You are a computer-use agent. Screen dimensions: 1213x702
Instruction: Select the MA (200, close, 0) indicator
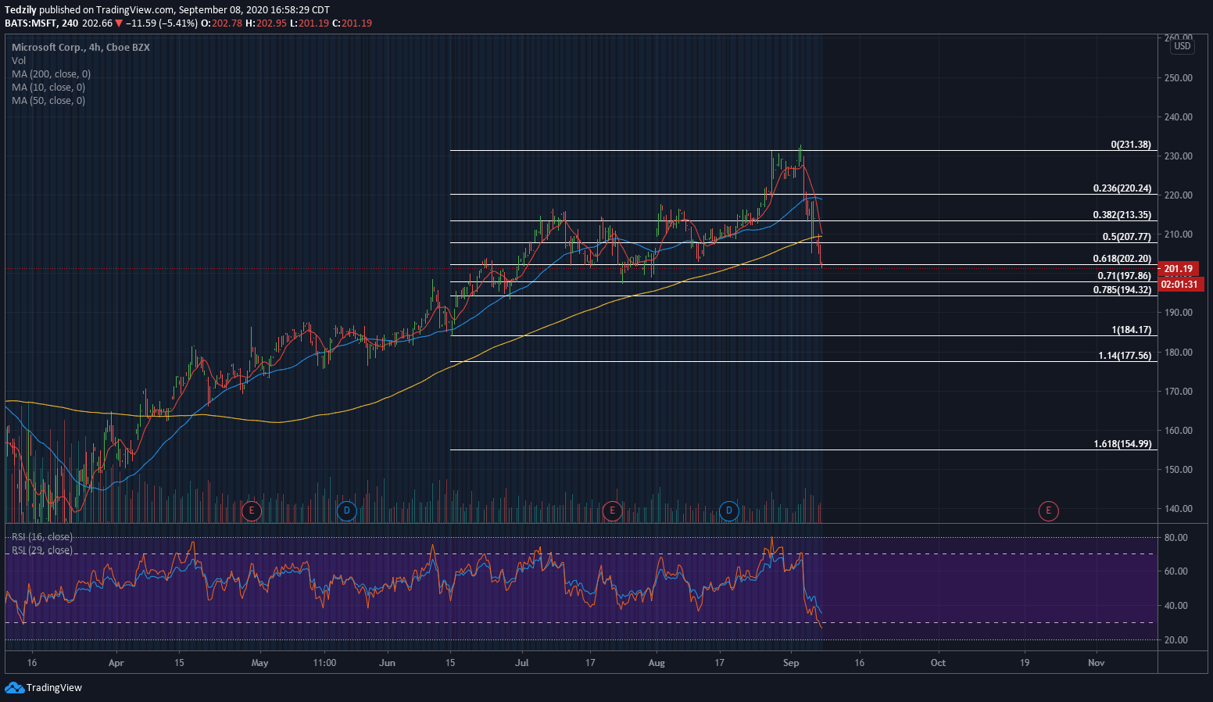(51, 74)
